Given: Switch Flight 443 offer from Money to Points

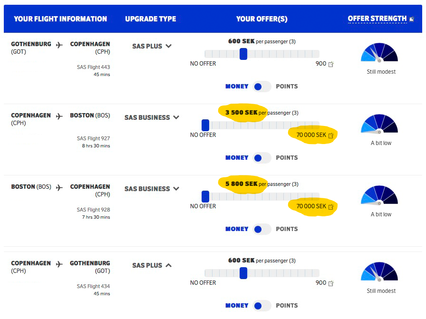Looking at the screenshot, I should [261, 87].
